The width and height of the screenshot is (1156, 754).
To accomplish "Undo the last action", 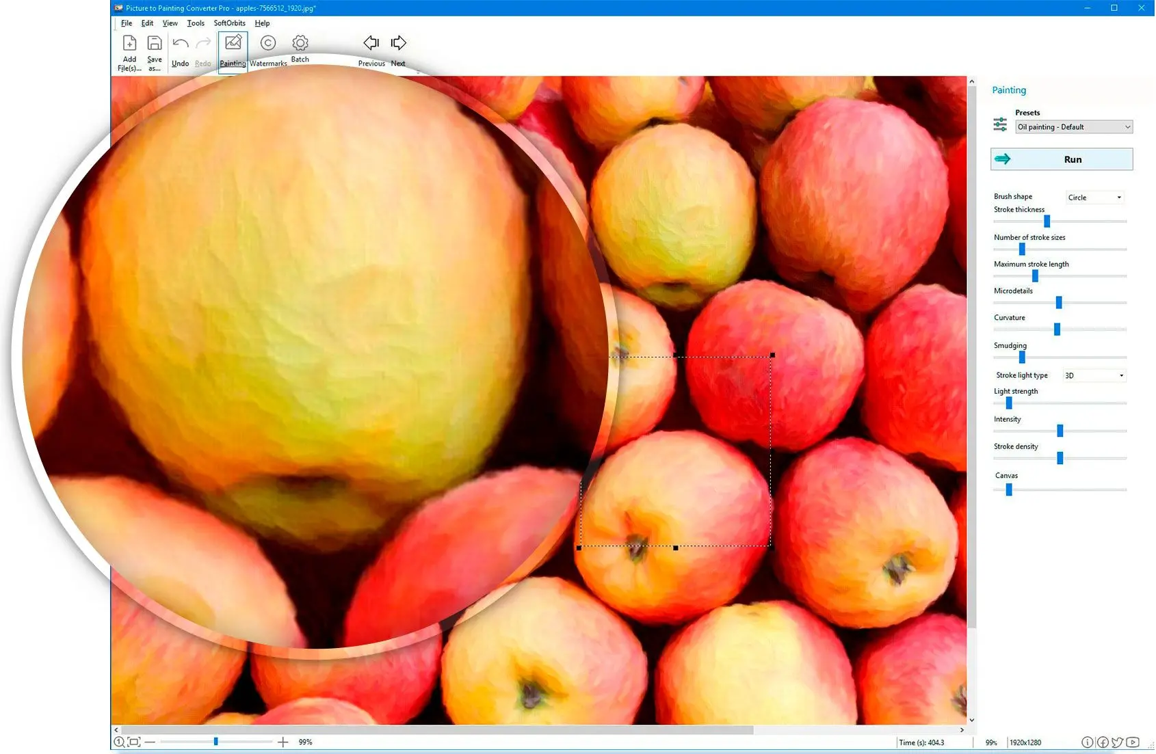I will (181, 52).
